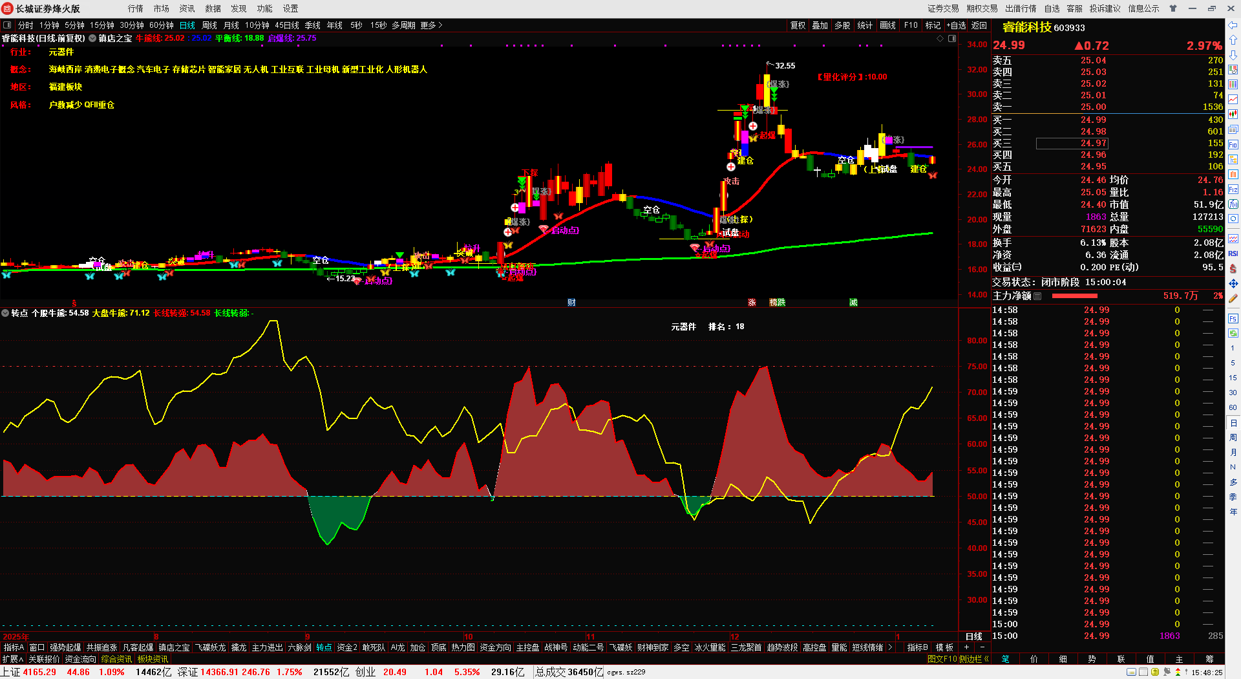Toggle the main chart panel maximize icon

point(952,38)
